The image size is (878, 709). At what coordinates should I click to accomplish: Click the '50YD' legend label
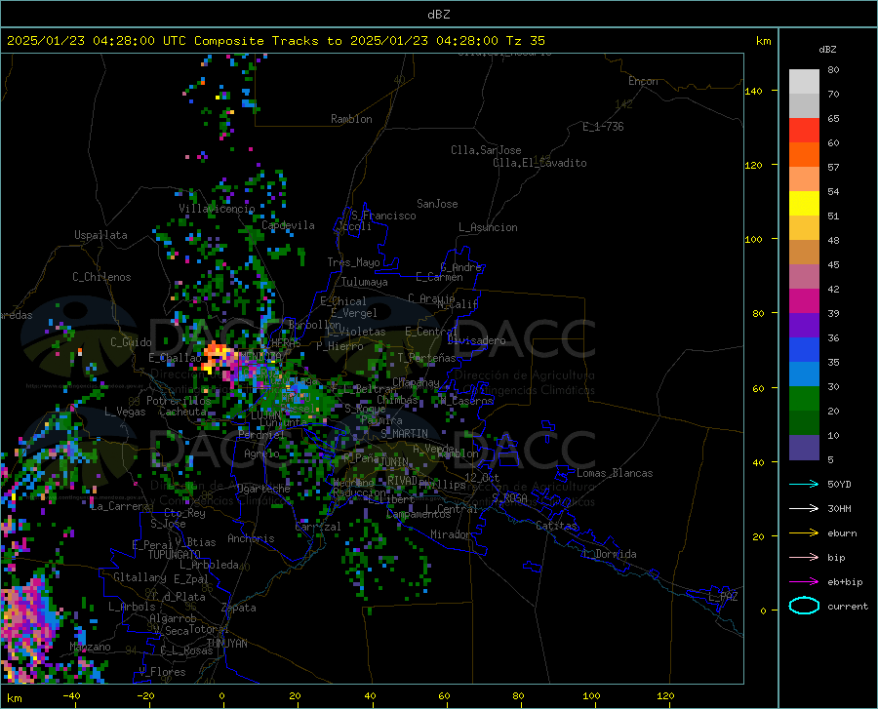[839, 484]
